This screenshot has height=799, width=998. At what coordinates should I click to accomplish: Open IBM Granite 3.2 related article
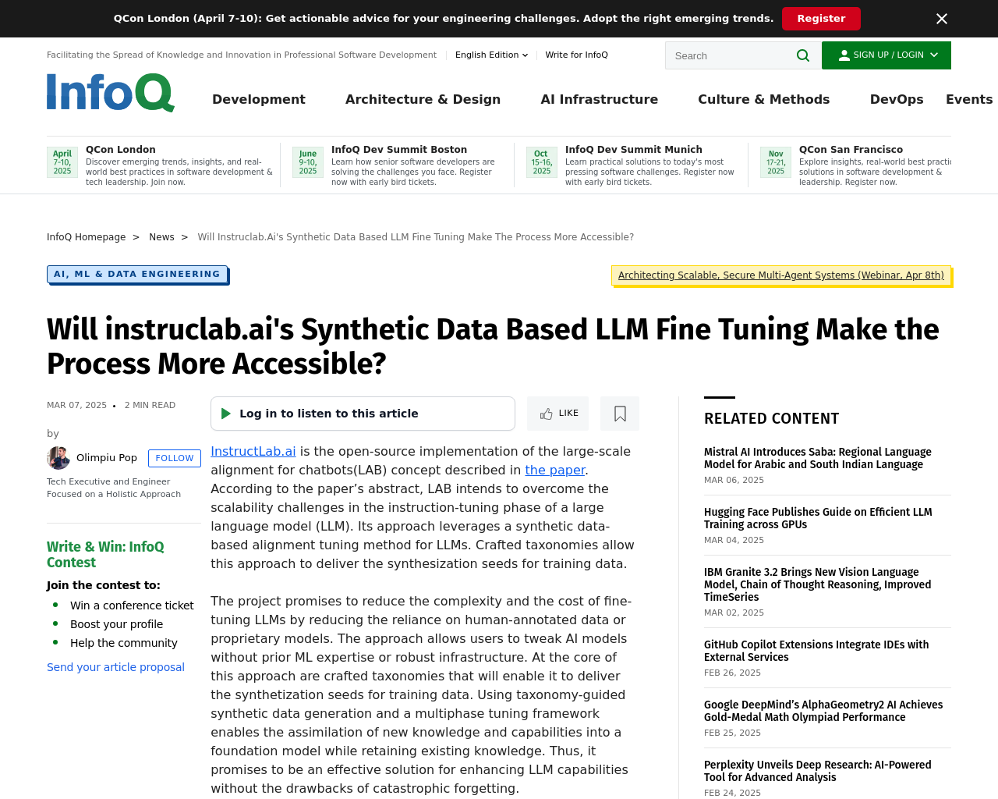(x=818, y=584)
